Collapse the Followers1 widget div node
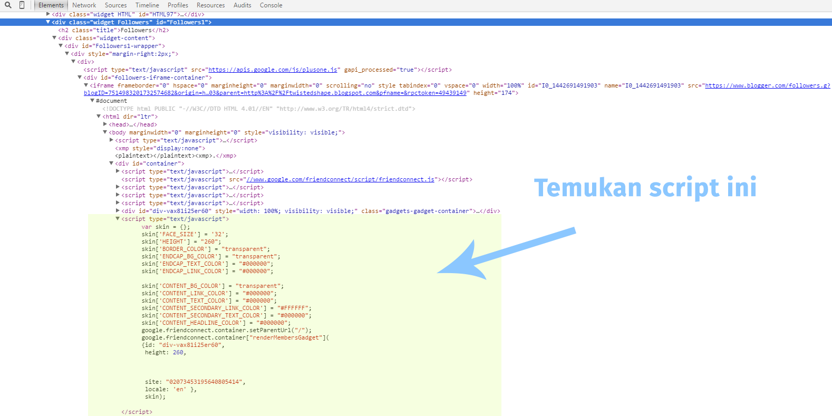This screenshot has height=416, width=832. tap(48, 22)
